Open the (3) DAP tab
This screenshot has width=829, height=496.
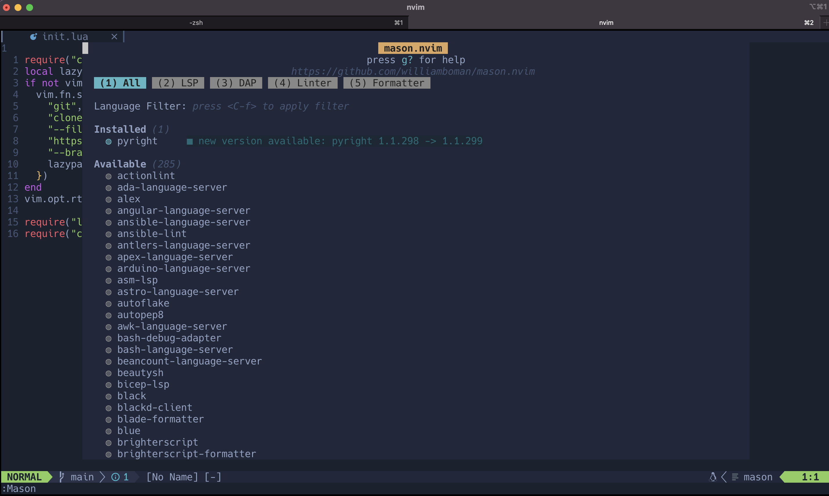point(236,83)
